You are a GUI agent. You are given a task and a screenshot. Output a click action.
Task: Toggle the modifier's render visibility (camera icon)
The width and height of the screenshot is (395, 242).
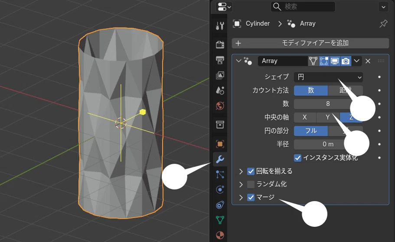coord(346,61)
